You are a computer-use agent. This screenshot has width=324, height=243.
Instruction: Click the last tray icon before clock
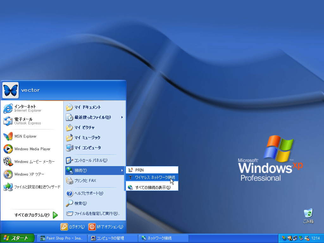tap(307, 238)
